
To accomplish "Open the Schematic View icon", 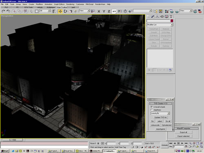I will click(x=161, y=11).
